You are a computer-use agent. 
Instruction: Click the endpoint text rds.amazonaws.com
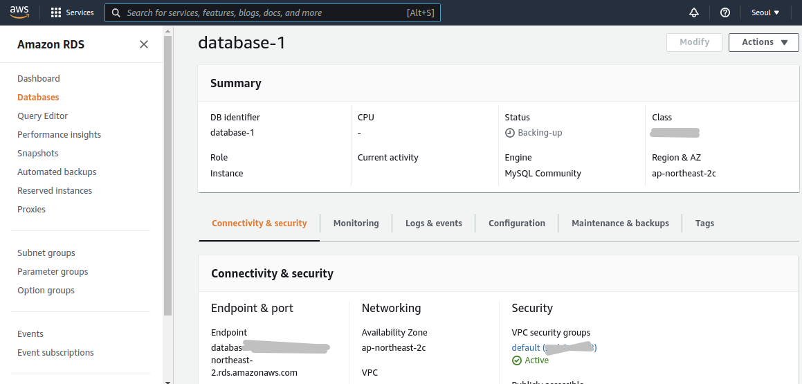[254, 372]
